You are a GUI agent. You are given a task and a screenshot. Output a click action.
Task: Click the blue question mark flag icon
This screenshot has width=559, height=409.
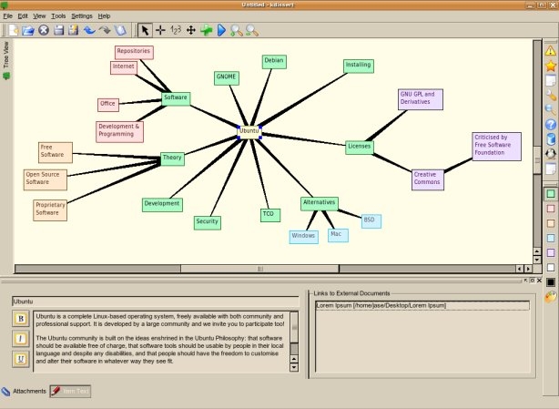tap(551, 125)
